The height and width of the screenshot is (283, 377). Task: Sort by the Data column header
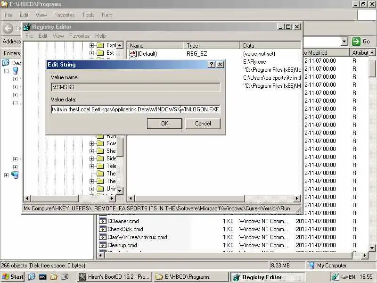pyautogui.click(x=270, y=45)
